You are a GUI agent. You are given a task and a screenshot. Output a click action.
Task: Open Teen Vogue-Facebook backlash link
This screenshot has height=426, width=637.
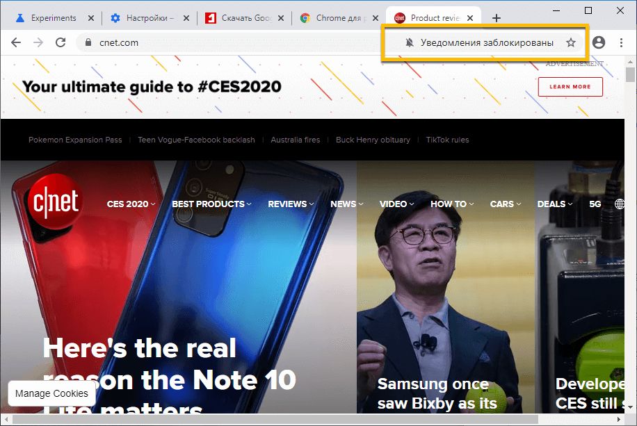pyautogui.click(x=196, y=140)
